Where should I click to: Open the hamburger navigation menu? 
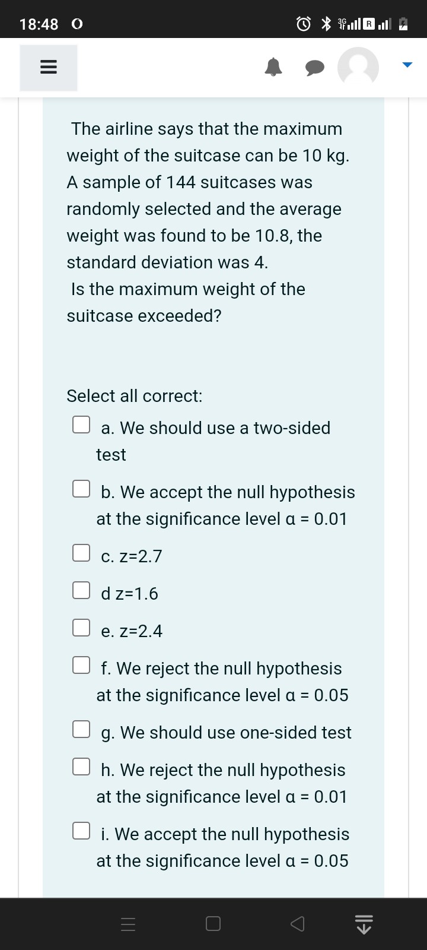[x=49, y=68]
